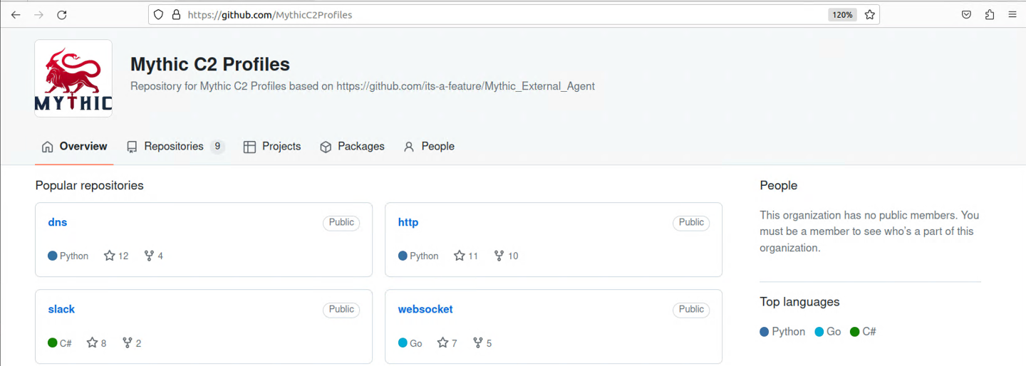View stargazers of the dns repository
1026x366 pixels.
coord(116,256)
